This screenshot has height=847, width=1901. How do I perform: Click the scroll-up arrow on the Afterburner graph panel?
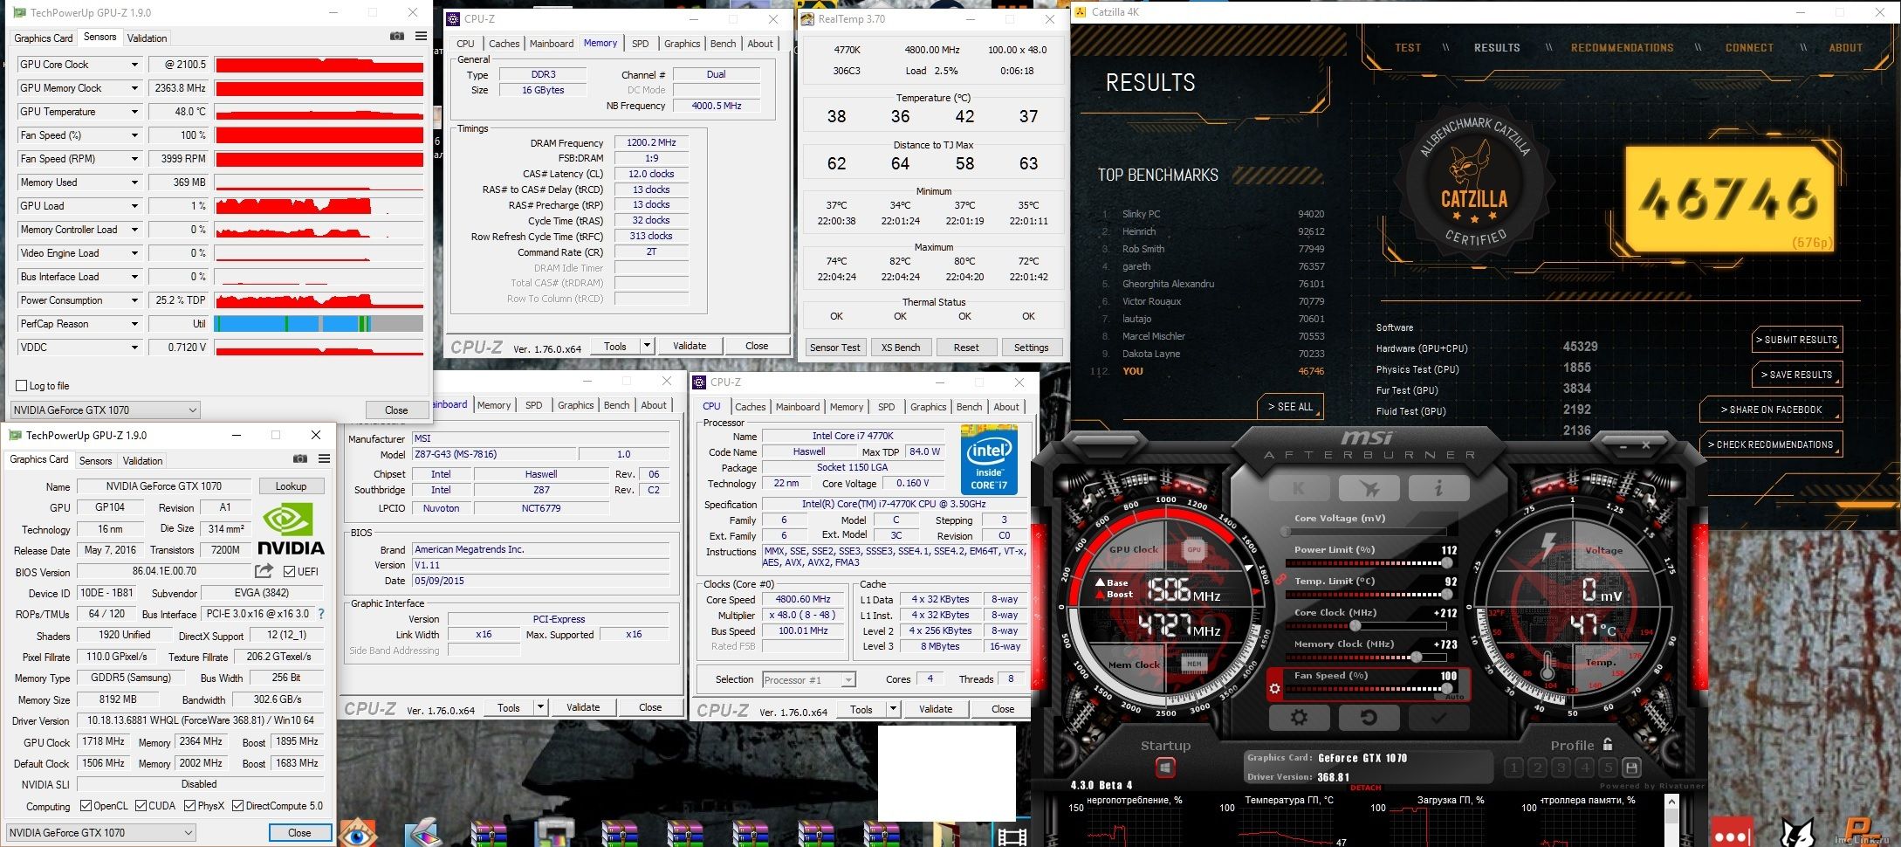[x=1671, y=803]
